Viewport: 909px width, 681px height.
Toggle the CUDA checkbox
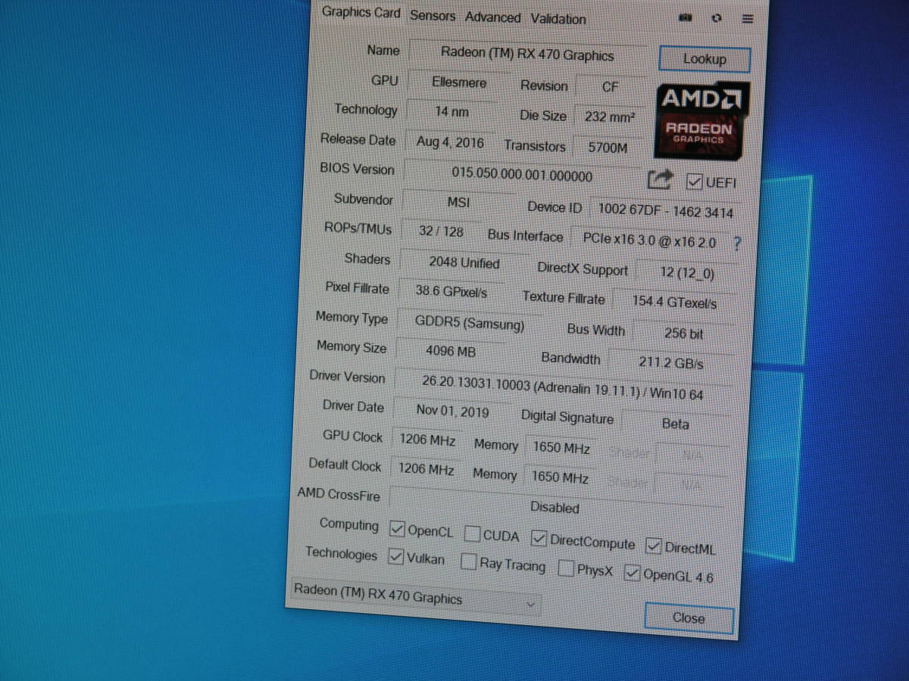[473, 534]
